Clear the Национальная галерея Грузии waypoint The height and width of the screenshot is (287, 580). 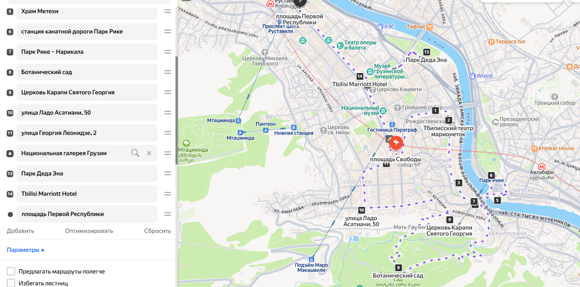148,153
